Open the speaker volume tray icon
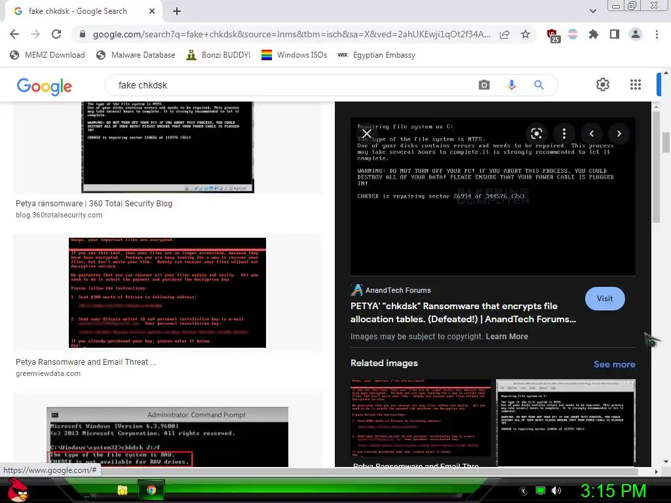This screenshot has width=671, height=503. [556, 491]
